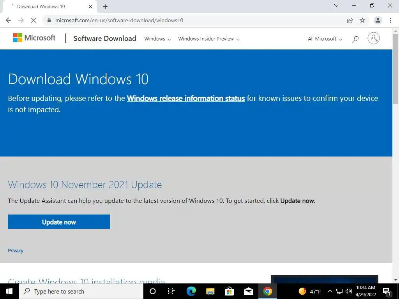The image size is (399, 299).
Task: Launch Microsoft Edge from taskbar
Action: tap(191, 291)
